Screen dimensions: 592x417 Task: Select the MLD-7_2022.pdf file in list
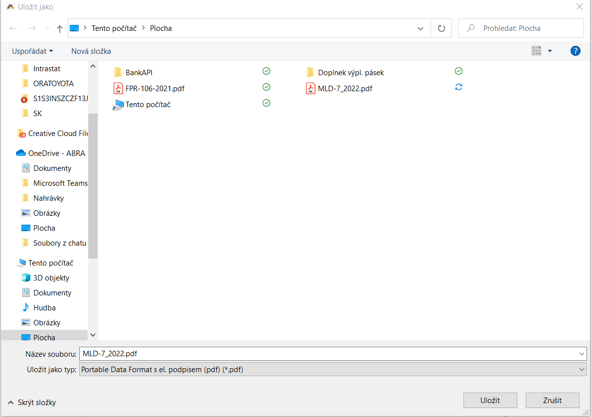[345, 89]
